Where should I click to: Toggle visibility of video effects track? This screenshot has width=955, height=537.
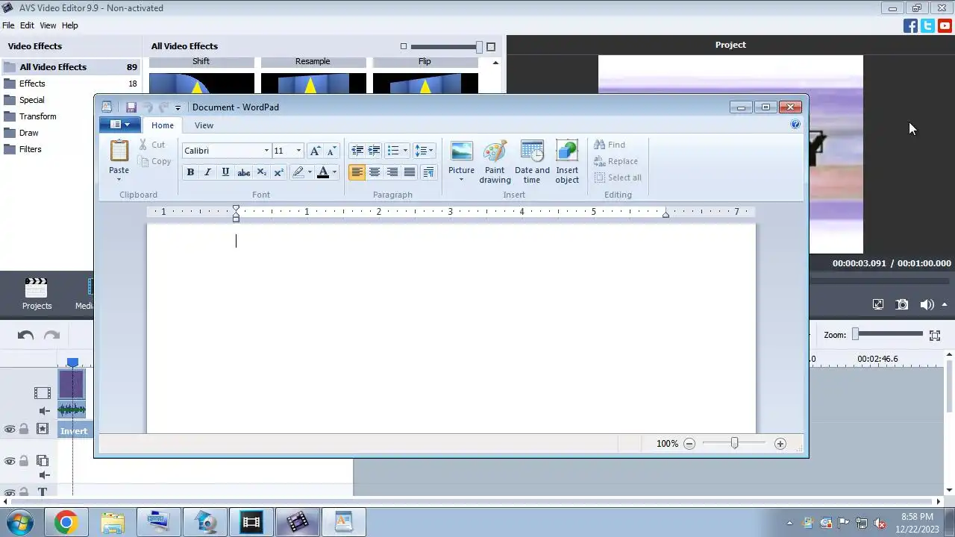[x=10, y=430]
